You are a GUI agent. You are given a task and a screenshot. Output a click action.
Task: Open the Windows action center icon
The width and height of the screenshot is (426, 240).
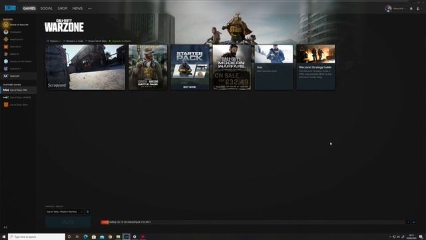[x=421, y=237]
